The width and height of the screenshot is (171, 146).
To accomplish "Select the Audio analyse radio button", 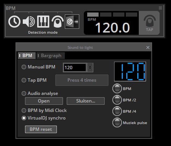I will 24,93.
